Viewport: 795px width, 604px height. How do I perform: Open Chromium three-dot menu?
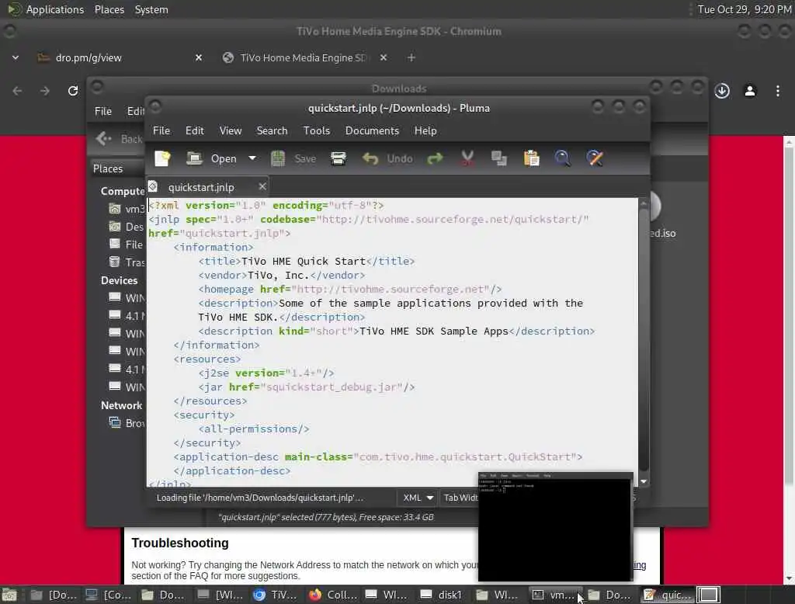778,91
